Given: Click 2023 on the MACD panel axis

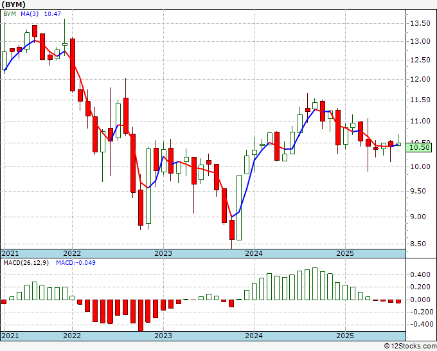Looking at the screenshot, I should coord(163,336).
